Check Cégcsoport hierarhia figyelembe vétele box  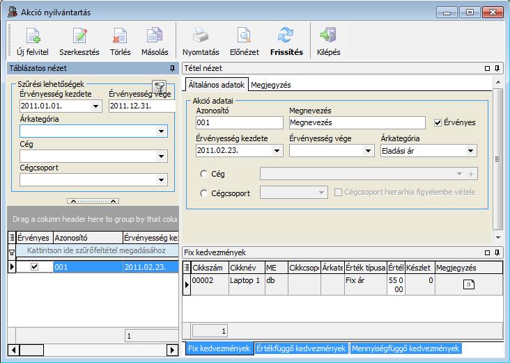(338, 192)
